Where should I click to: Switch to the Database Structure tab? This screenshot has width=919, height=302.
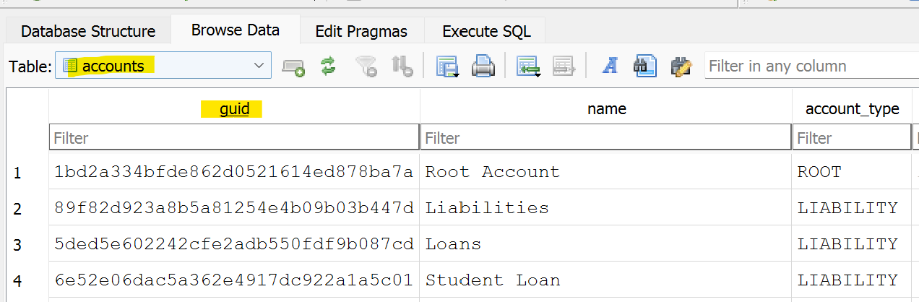88,32
